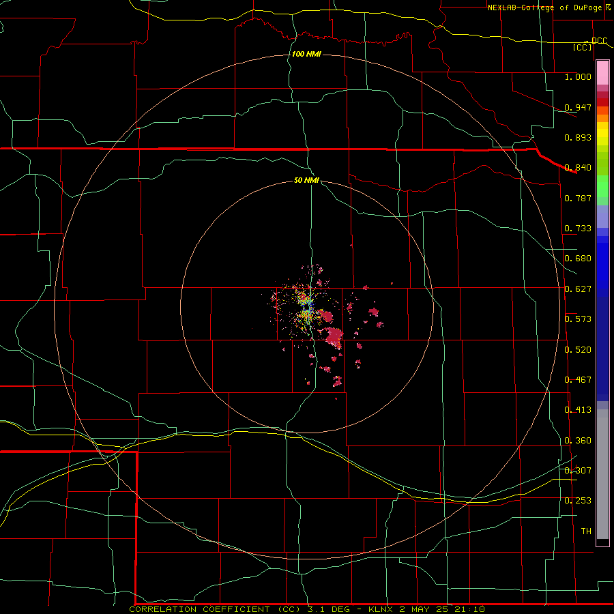
Task: Click the DCC label above the color scale
Action: pyautogui.click(x=599, y=41)
